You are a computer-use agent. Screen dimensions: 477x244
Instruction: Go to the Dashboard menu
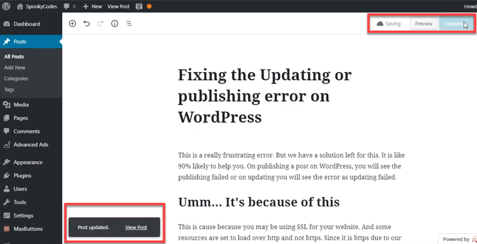[31, 24]
